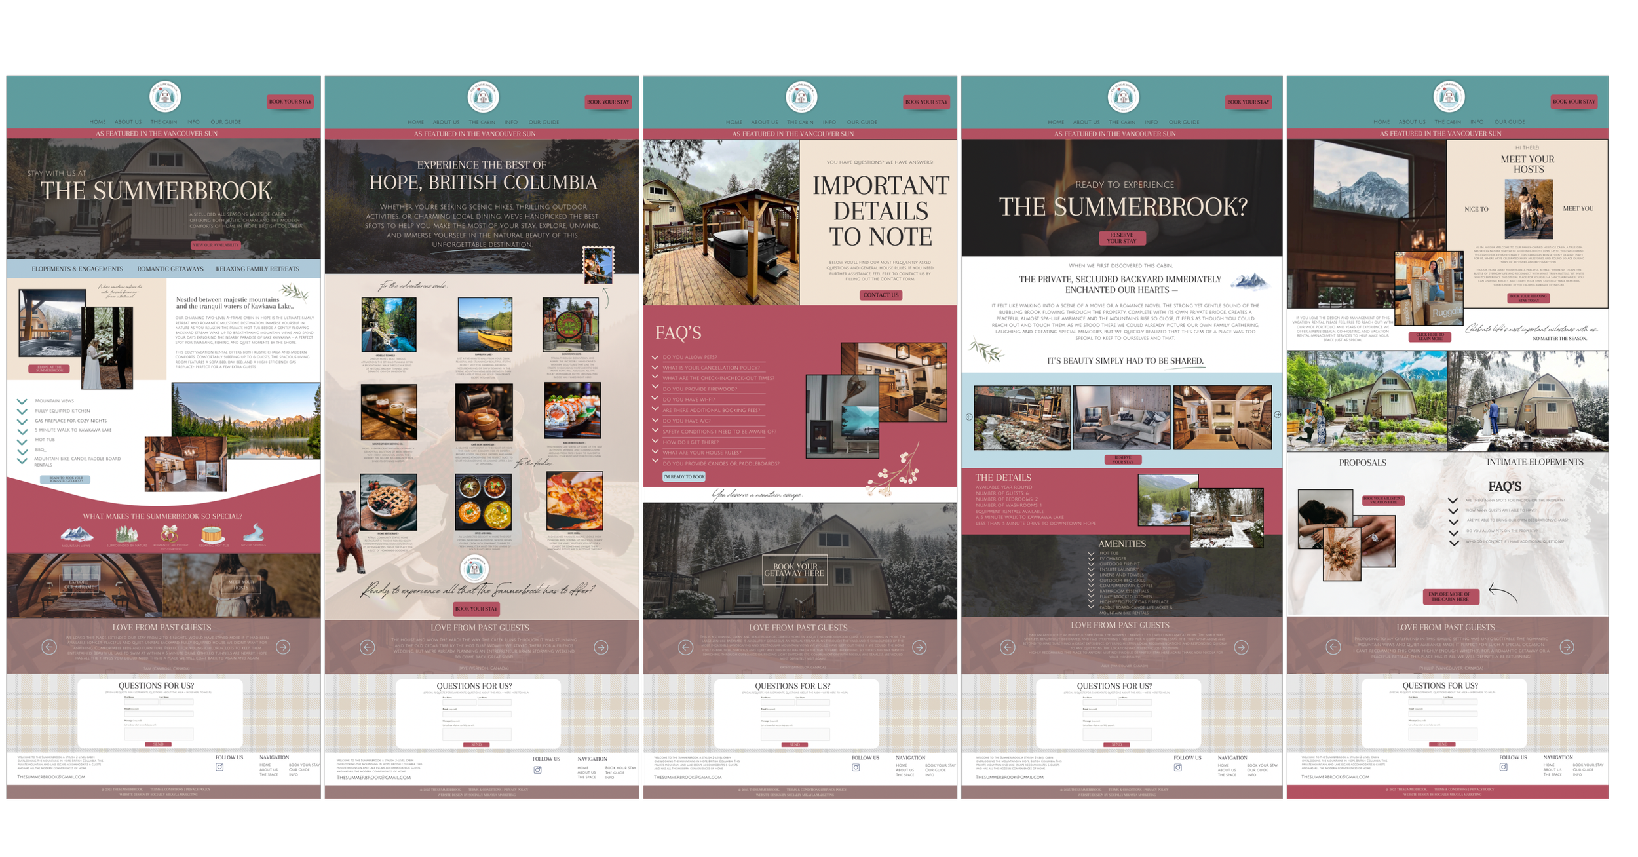
Task: Click the 'Book Your Getaway Here' outlined box
Action: coord(795,569)
